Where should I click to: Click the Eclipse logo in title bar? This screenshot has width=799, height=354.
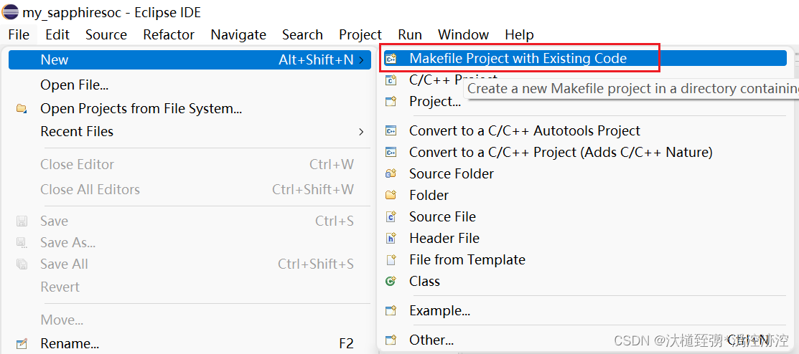(x=10, y=11)
